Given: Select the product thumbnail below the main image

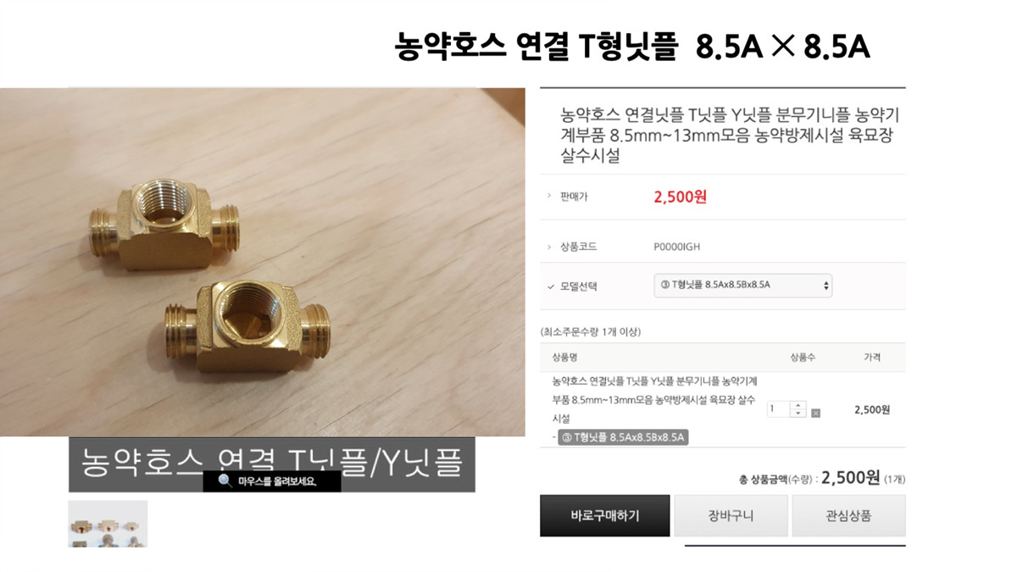Looking at the screenshot, I should pyautogui.click(x=108, y=524).
